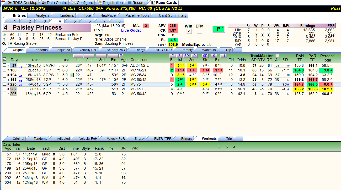This screenshot has height=190, width=341.
Task: Click the yellow BPP value 106.9
Action: coord(173,45)
